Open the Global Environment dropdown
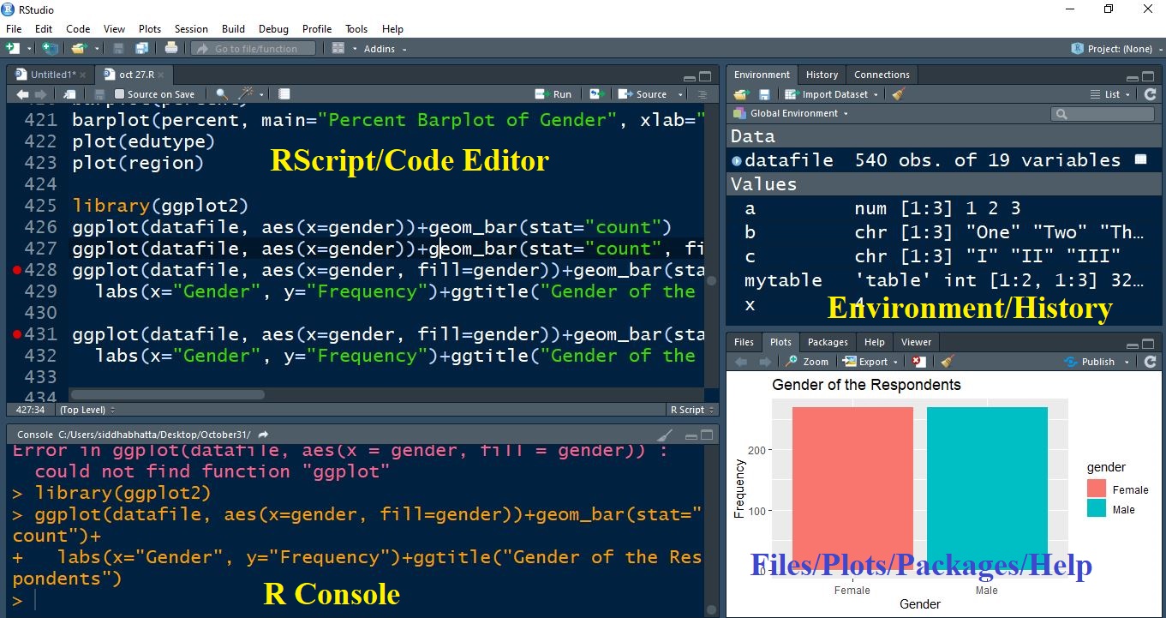This screenshot has height=618, width=1166. tap(789, 114)
